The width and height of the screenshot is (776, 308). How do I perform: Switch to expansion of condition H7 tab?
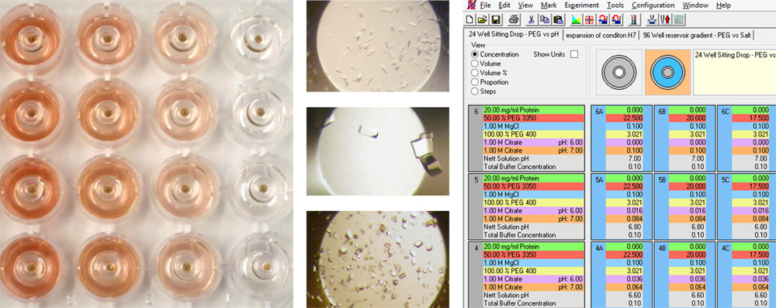(x=601, y=35)
